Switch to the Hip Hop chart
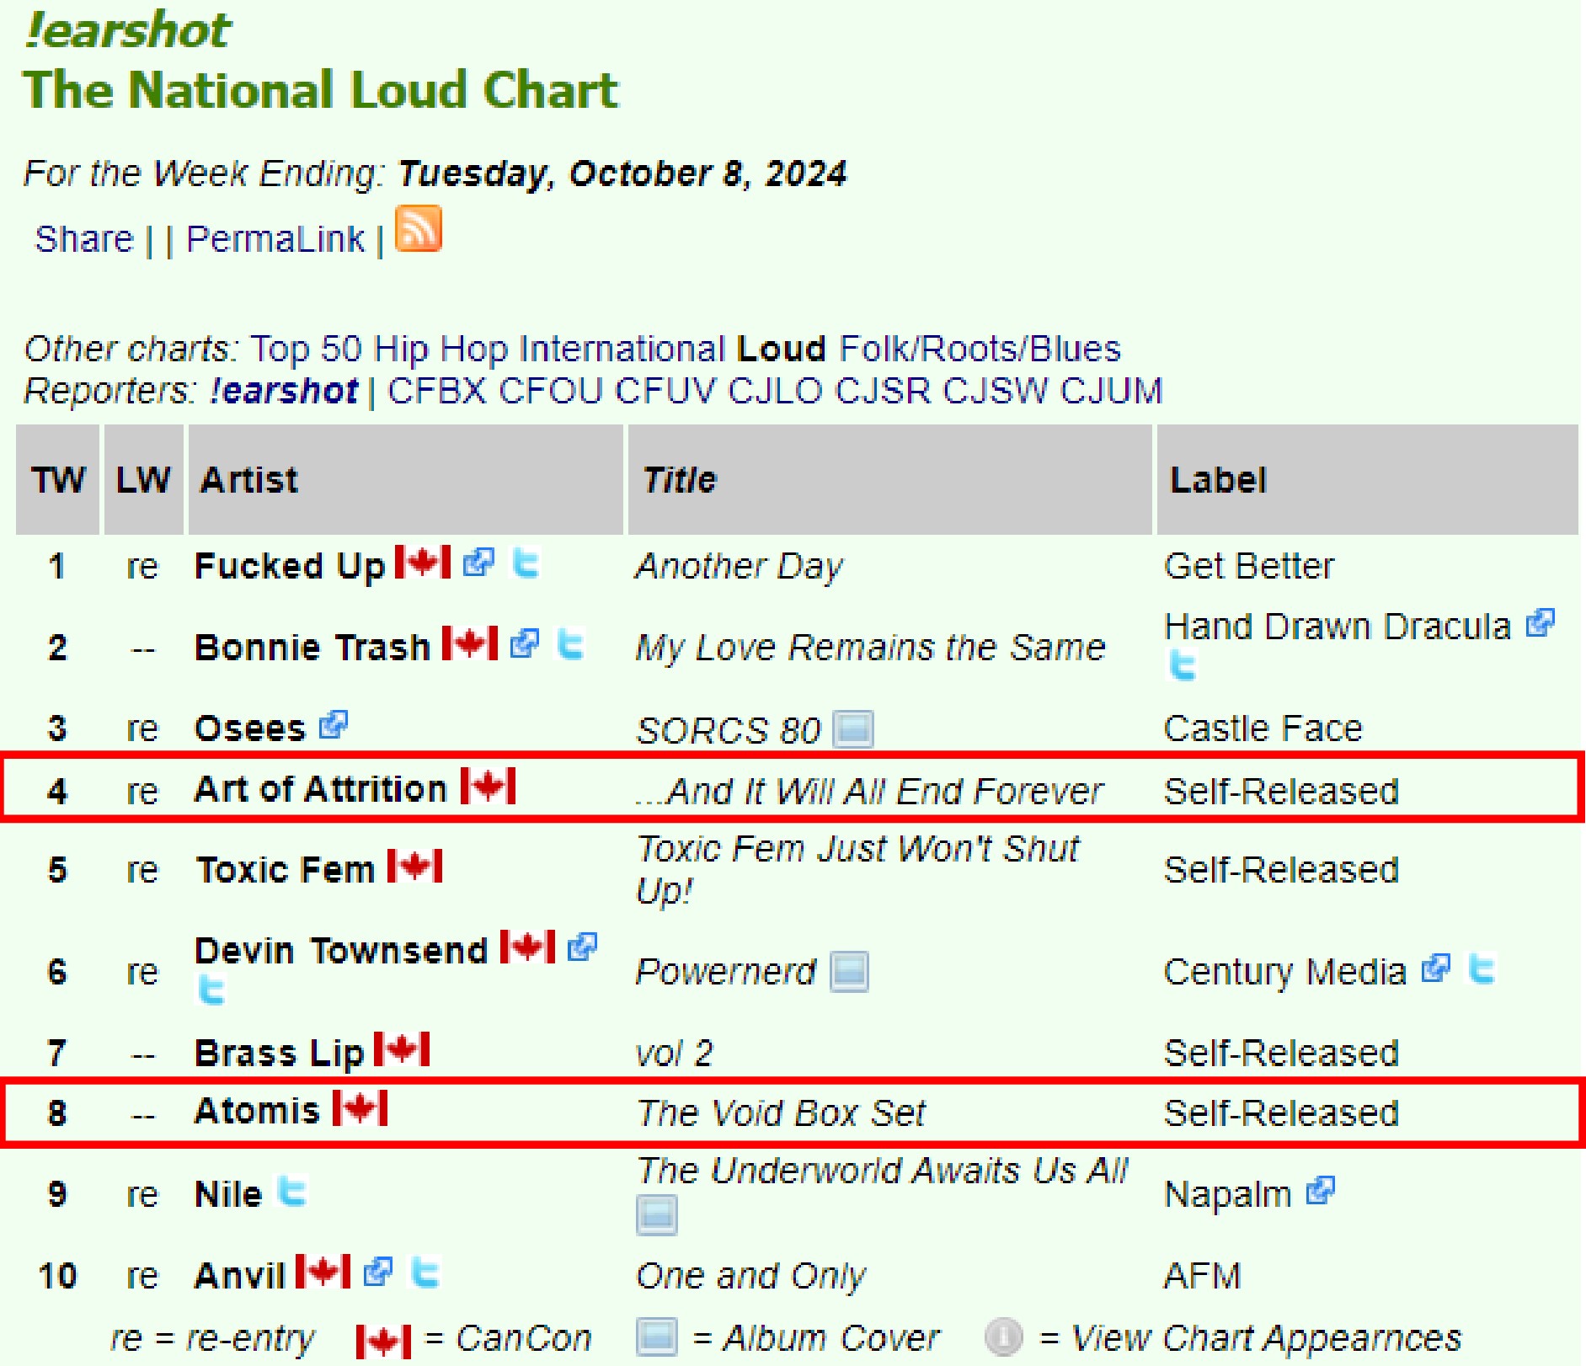This screenshot has width=1586, height=1366. pyautogui.click(x=441, y=349)
